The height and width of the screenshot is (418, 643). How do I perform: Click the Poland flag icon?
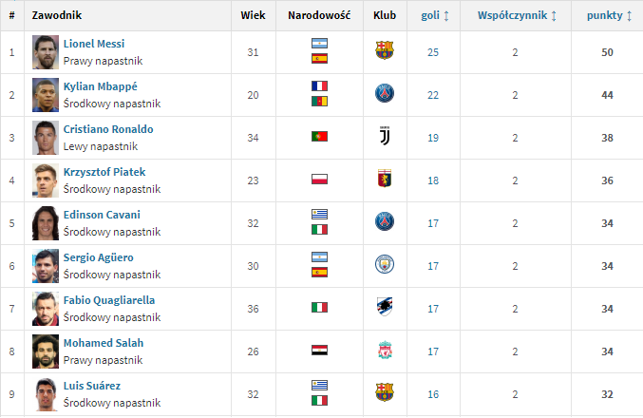[319, 180]
